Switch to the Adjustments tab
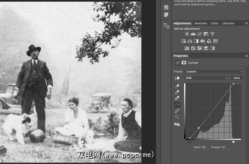The height and width of the screenshot is (164, 249). (x=182, y=23)
